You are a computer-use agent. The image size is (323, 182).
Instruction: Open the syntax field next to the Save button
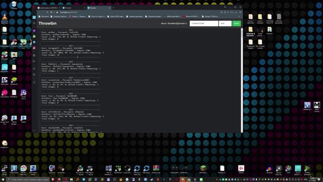coord(225,24)
